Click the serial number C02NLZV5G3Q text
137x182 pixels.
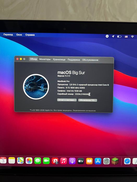tap(82, 94)
